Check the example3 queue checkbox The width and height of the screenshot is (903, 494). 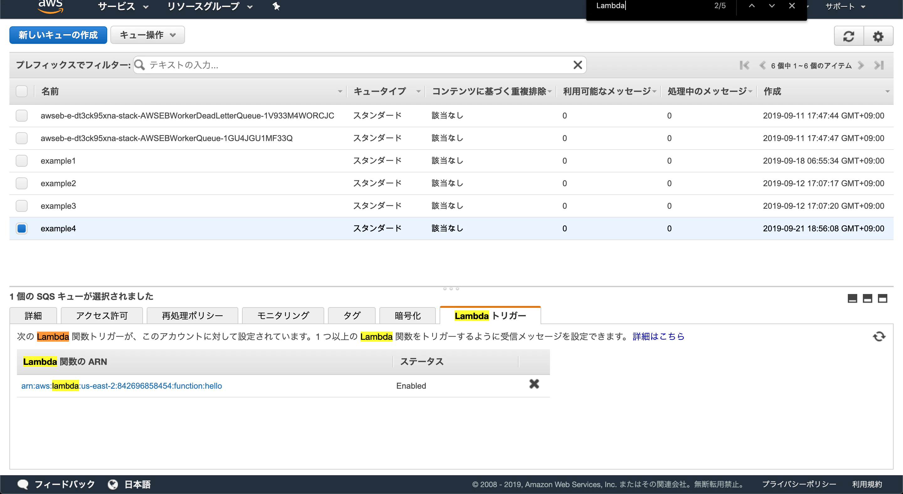coord(22,206)
